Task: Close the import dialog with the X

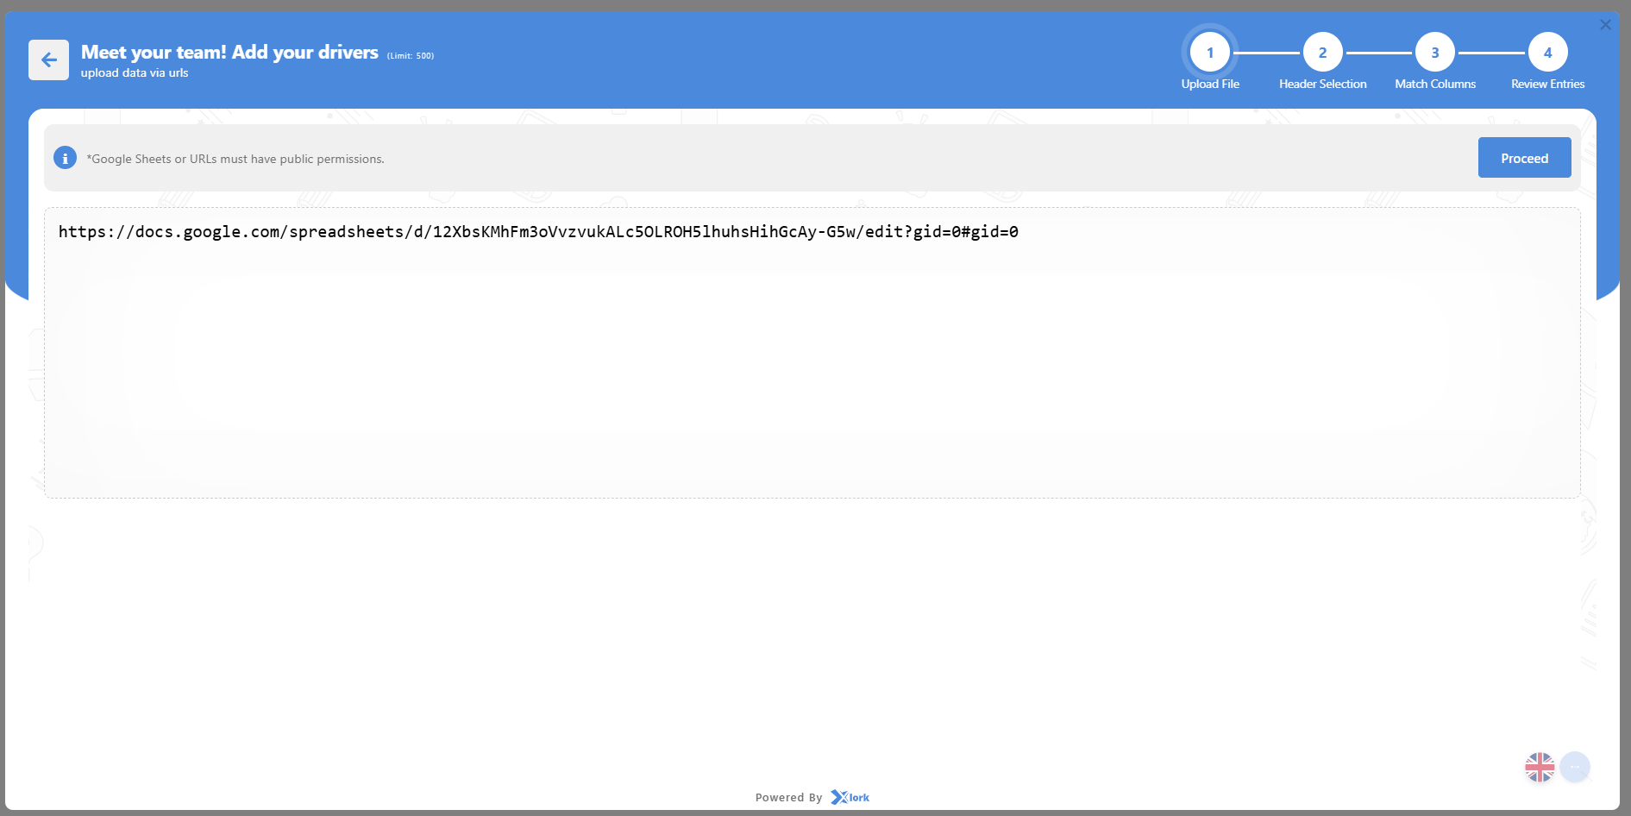Action: coord(1605,25)
